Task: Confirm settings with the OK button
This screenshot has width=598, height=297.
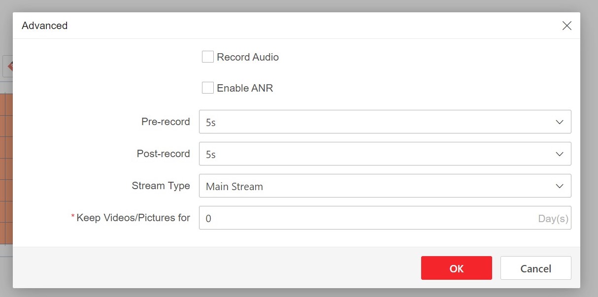Action: pyautogui.click(x=456, y=268)
